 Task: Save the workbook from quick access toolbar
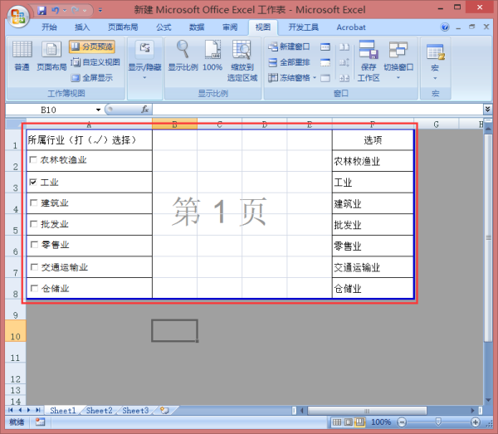[42, 11]
